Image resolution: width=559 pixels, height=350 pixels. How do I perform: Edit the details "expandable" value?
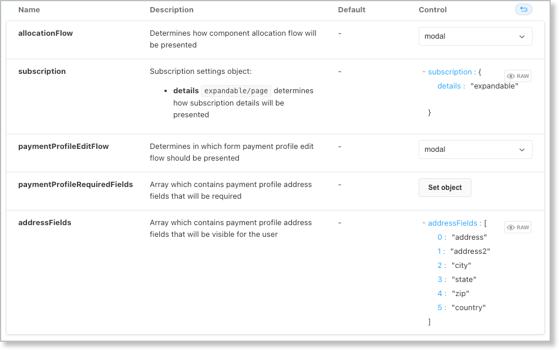coord(494,86)
